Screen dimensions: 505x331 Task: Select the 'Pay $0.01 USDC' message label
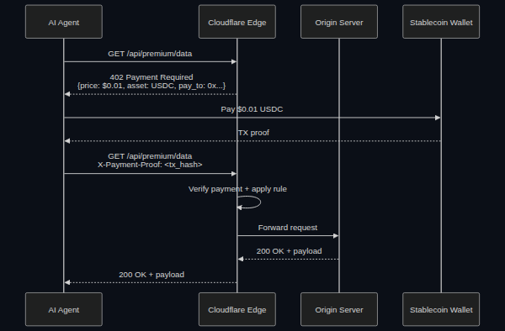point(252,109)
